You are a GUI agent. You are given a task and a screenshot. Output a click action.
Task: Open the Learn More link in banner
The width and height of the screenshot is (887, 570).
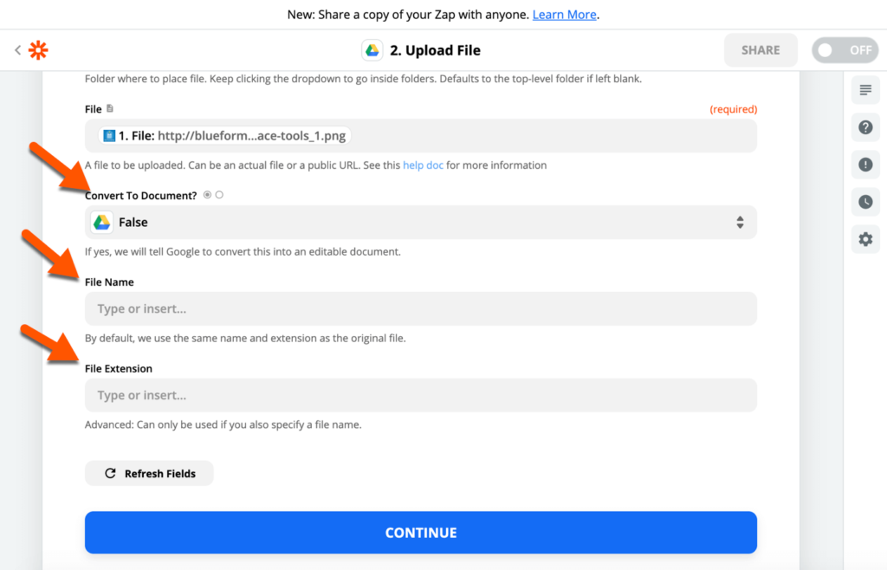(x=565, y=15)
